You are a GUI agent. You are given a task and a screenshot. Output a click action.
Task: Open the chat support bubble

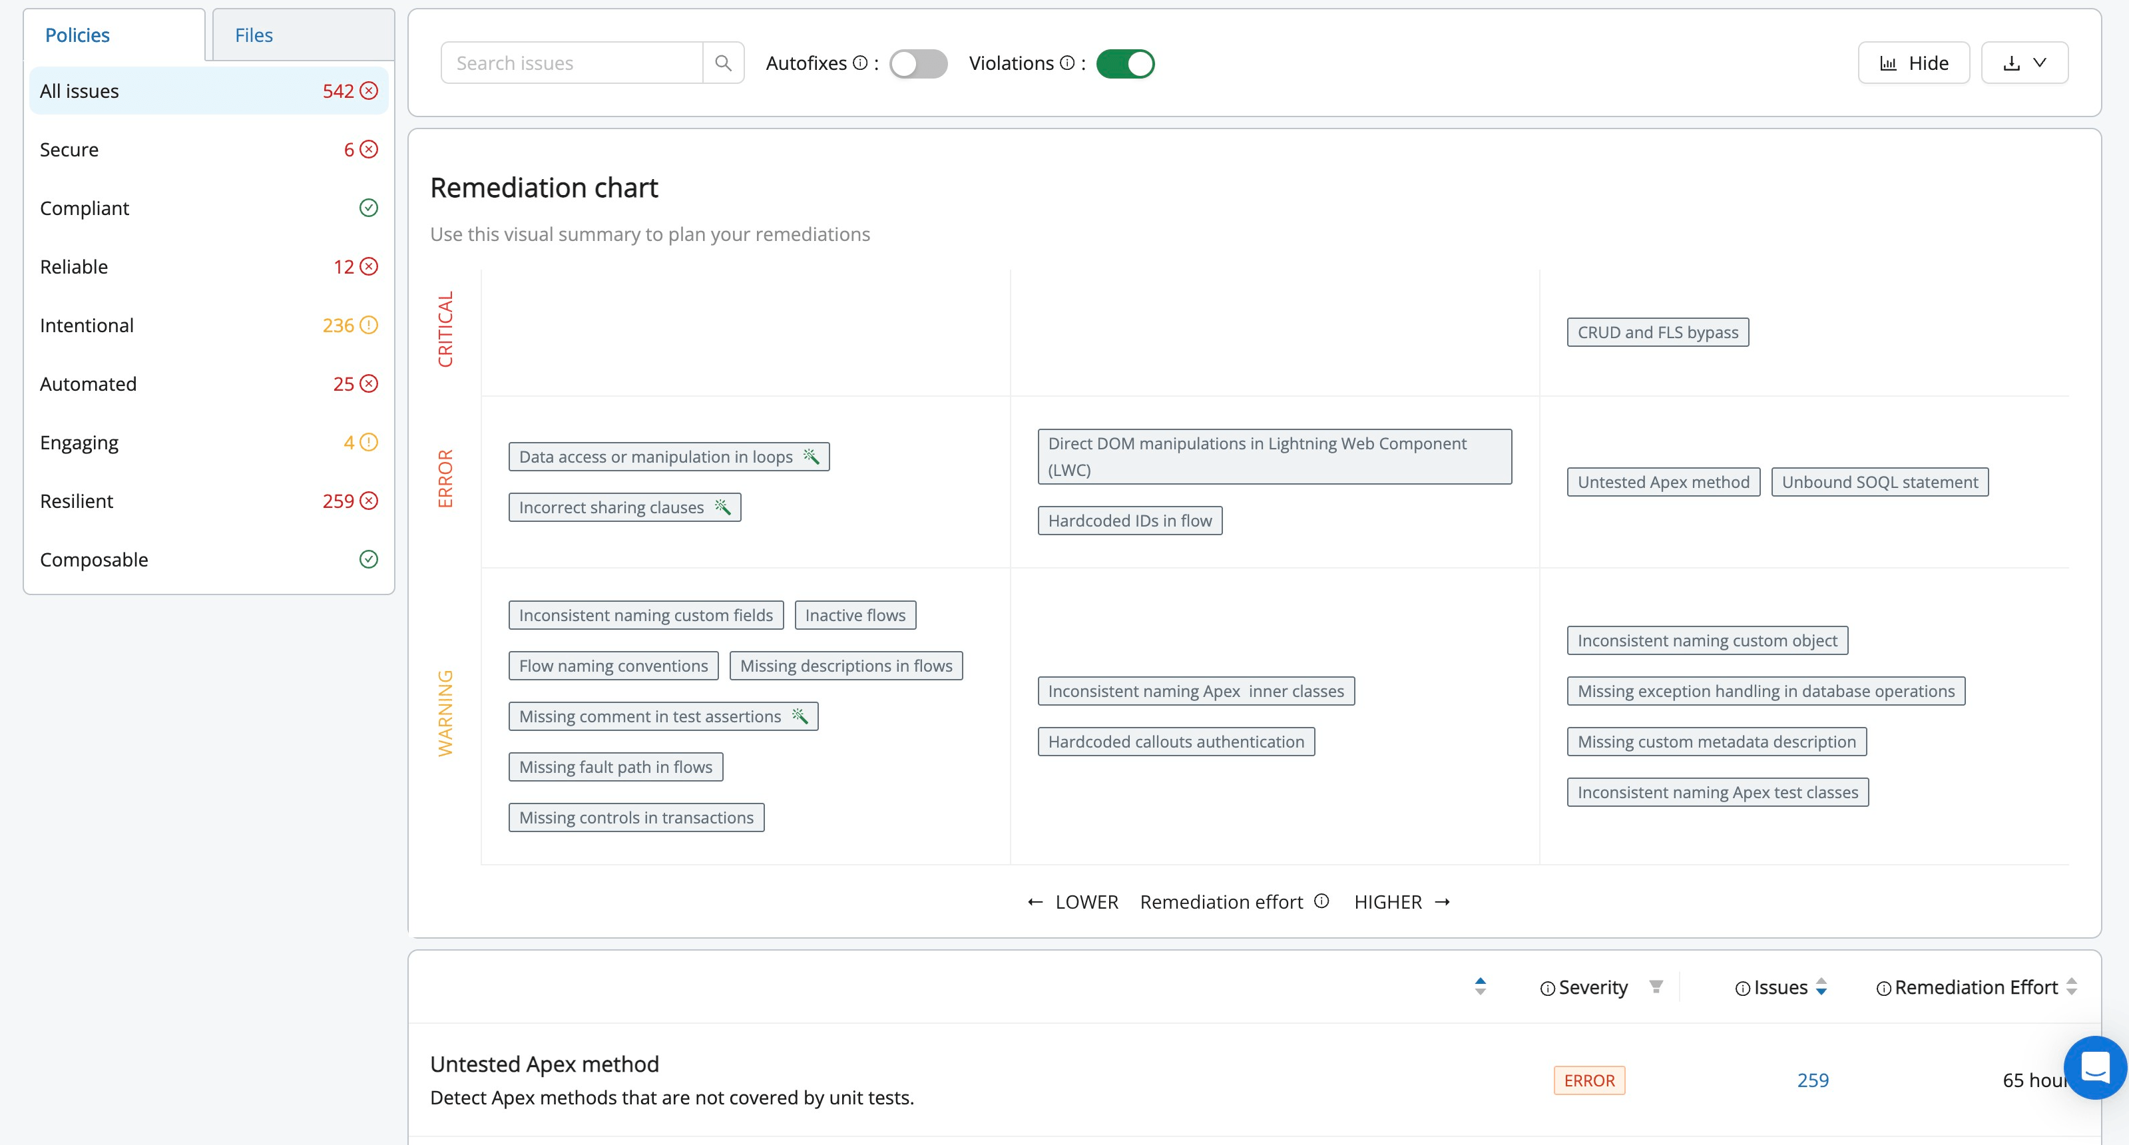click(2095, 1067)
